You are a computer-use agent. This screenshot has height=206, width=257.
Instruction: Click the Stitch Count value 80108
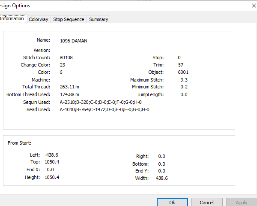tap(66, 58)
